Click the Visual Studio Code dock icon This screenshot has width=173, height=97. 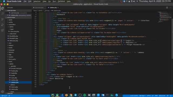coord(62,95)
